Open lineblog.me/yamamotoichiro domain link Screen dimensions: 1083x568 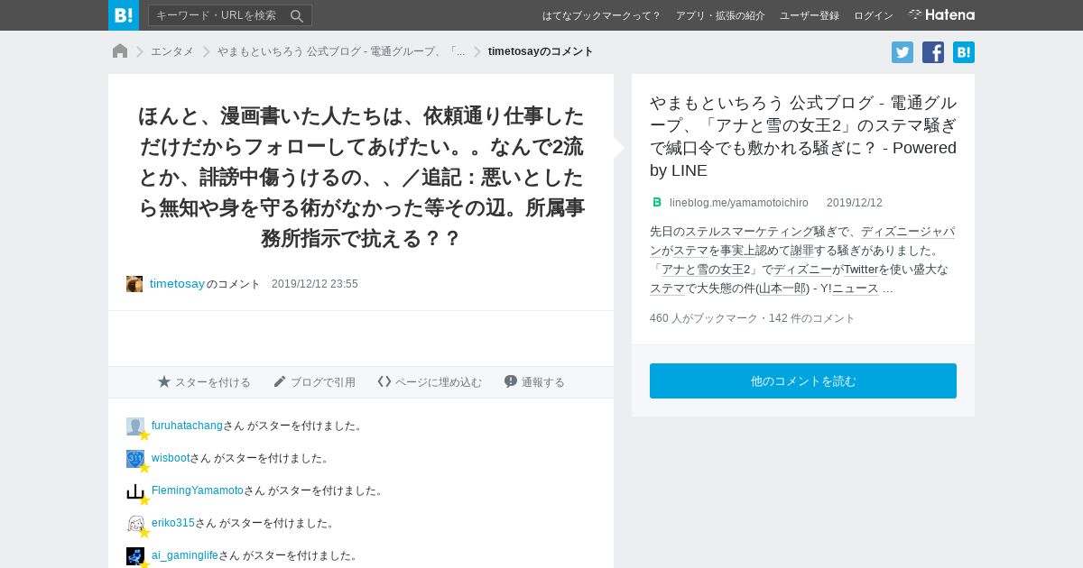click(739, 203)
